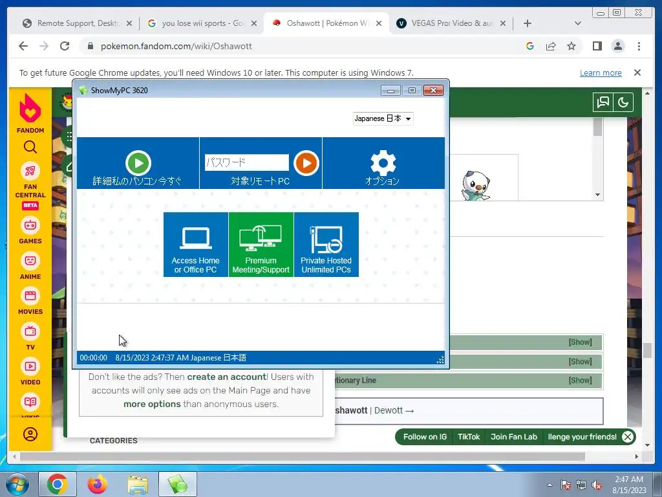Switch to the Remote Support tab
This screenshot has width=662, height=497.
coord(78,23)
